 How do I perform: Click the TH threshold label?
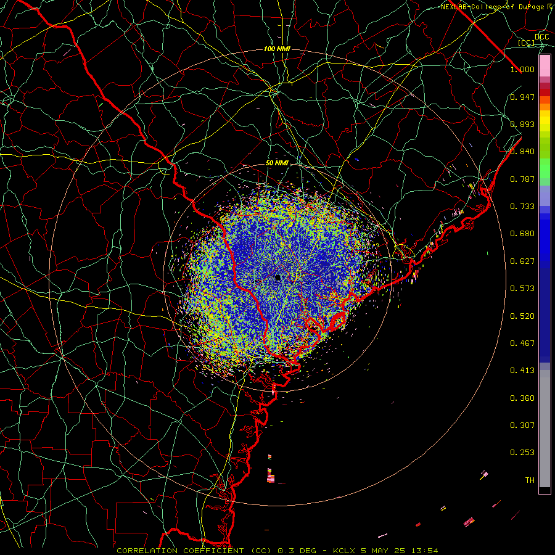point(530,480)
